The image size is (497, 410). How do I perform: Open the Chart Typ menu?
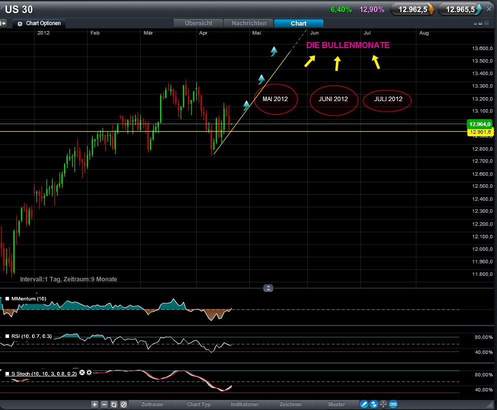199,404
